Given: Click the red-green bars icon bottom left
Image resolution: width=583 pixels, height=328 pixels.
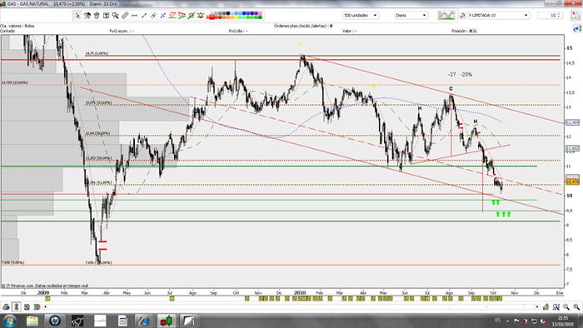Looking at the screenshot, I should click(37, 307).
